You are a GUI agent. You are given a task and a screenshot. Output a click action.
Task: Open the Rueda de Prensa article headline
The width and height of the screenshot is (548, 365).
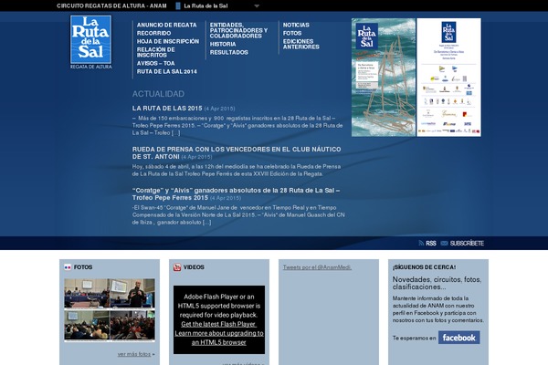(x=237, y=152)
